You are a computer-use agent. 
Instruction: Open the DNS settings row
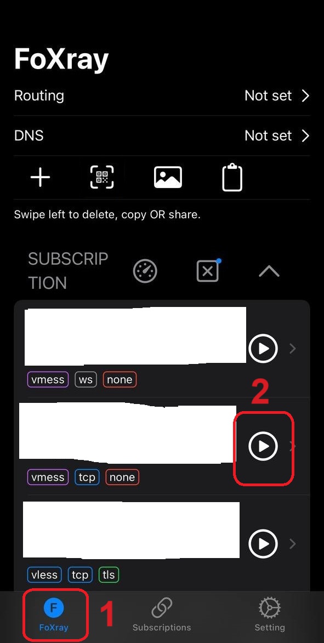tap(162, 135)
